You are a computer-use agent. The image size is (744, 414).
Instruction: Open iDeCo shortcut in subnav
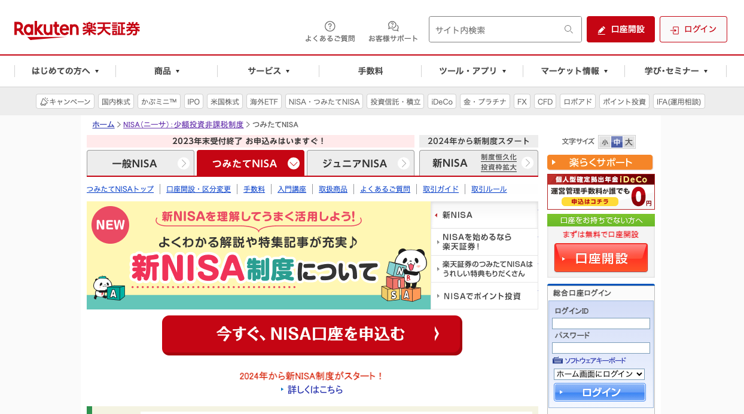(442, 102)
